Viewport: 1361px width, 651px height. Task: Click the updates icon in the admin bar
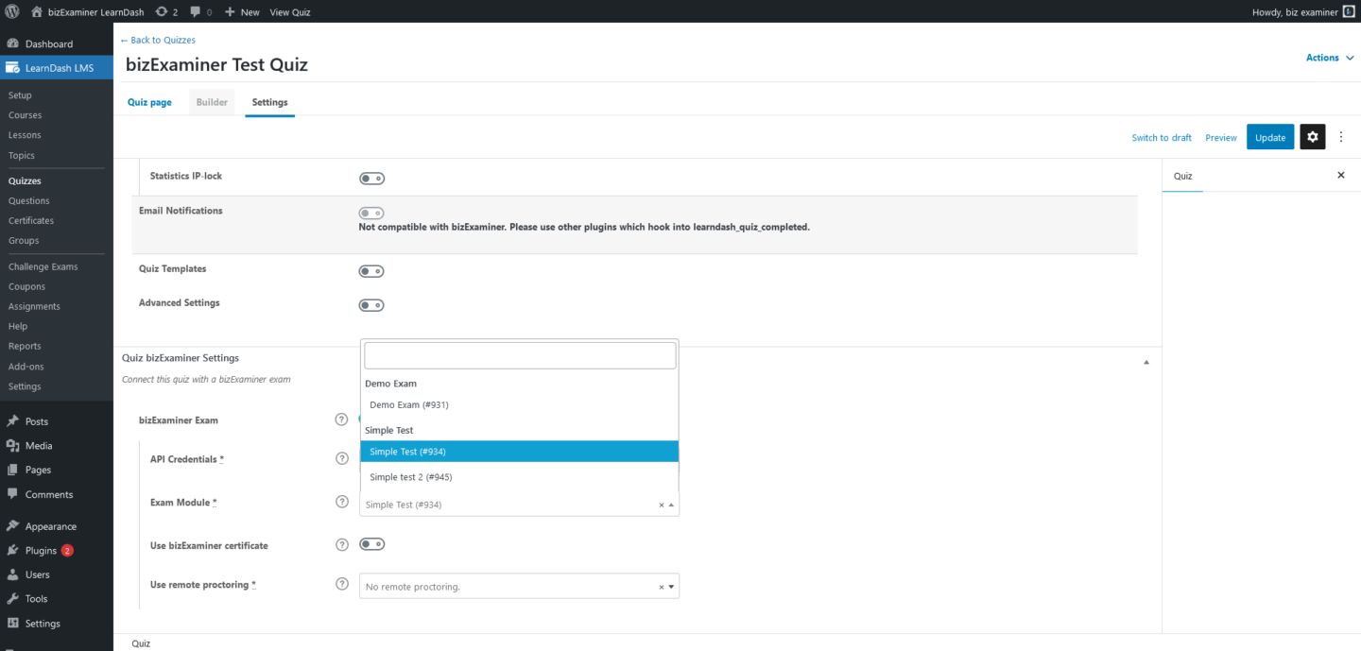tap(163, 11)
